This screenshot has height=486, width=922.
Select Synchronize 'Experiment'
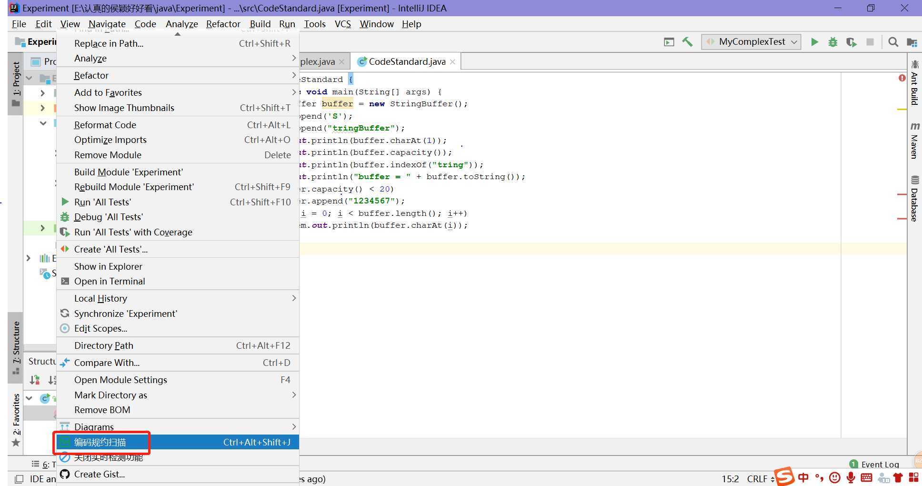click(x=178, y=314)
